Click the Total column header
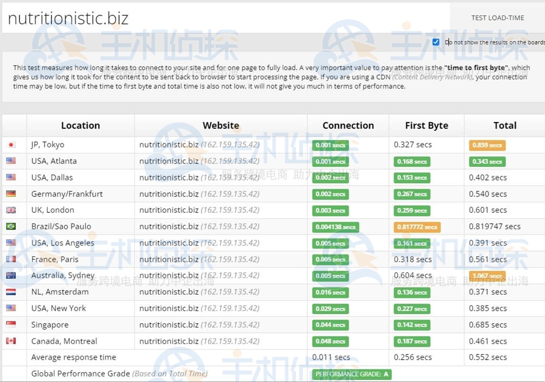This screenshot has height=382, width=545. tap(505, 125)
